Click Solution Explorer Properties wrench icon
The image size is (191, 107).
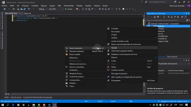(182, 17)
